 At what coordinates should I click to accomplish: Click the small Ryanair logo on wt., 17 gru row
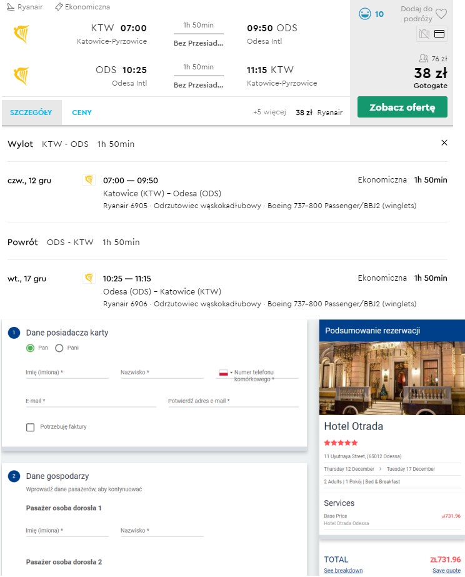(89, 278)
